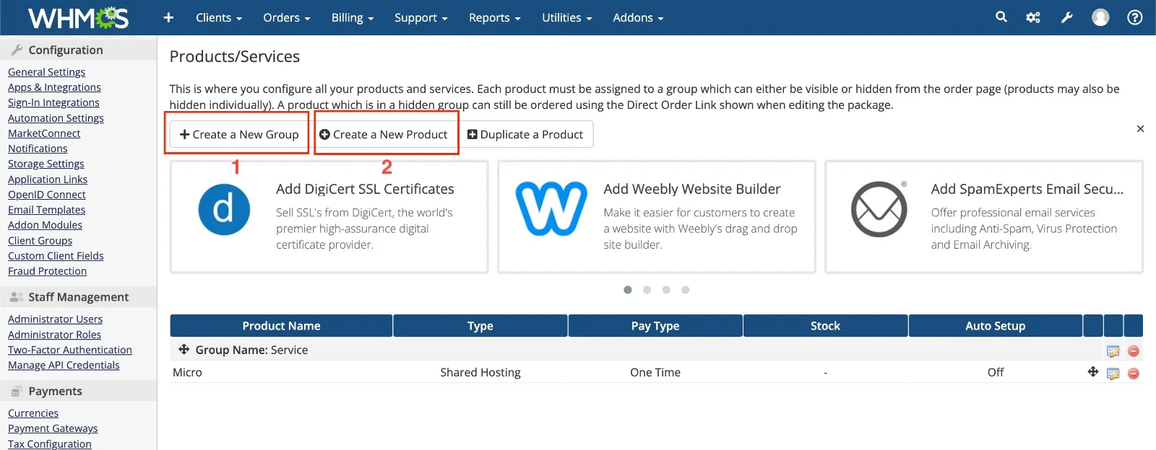Open Add SpamExperts Email Security card title
The image size is (1156, 450).
coord(1027,189)
